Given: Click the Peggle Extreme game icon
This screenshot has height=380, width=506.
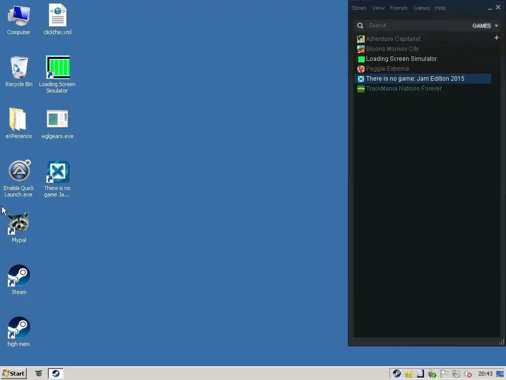Looking at the screenshot, I should pyautogui.click(x=361, y=69).
